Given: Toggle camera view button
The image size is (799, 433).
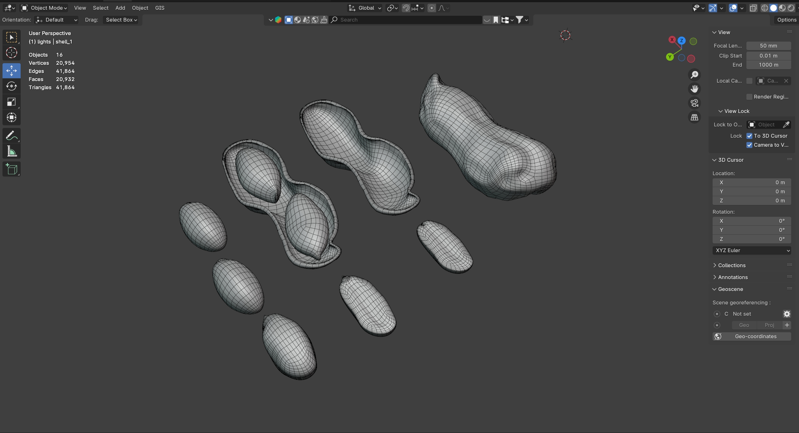Looking at the screenshot, I should point(694,103).
